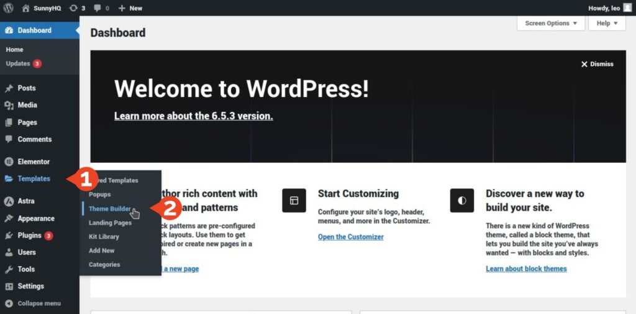Click the Users person icon
636x314 pixels.
pyautogui.click(x=9, y=252)
